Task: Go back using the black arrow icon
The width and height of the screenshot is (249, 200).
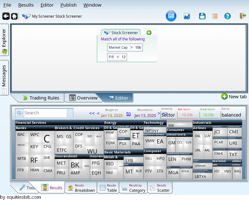Action: coord(6,16)
